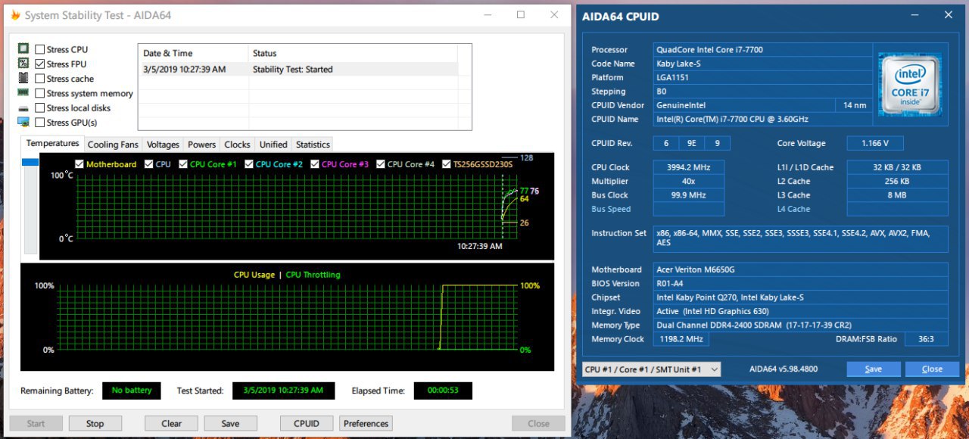Click the FPU icon beside Stress FPU
Image resolution: width=969 pixels, height=439 pixels.
[x=23, y=64]
